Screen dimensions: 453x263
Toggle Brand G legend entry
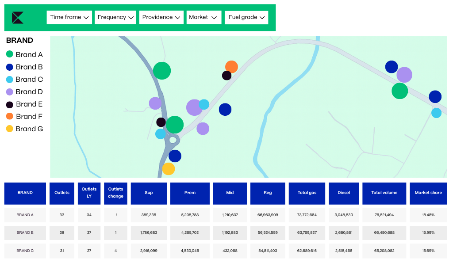tap(24, 129)
